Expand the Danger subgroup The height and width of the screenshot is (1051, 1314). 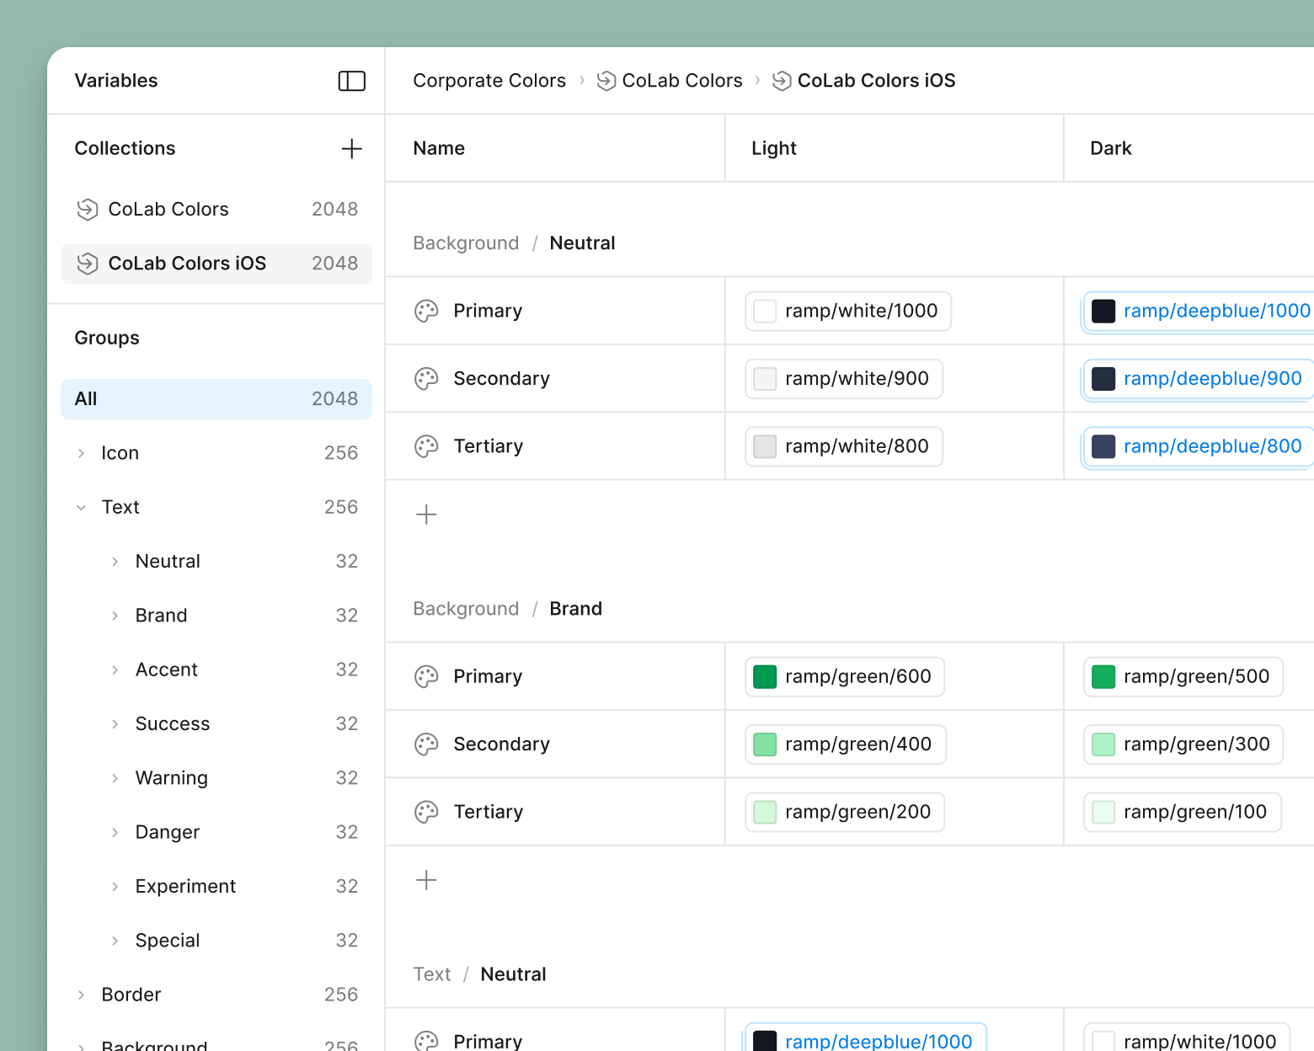coord(115,833)
